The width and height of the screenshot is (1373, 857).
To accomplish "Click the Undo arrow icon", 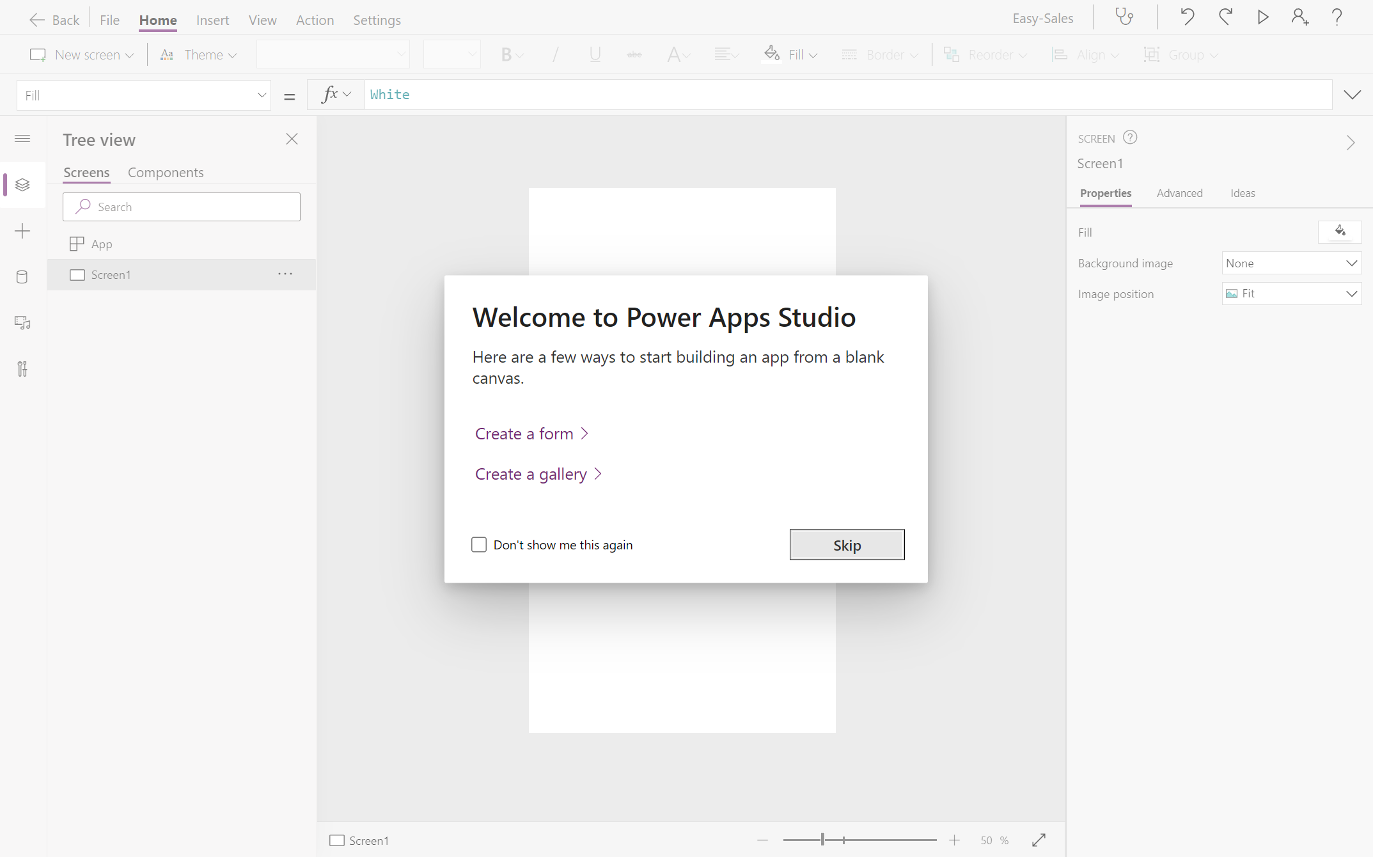I will 1187,17.
